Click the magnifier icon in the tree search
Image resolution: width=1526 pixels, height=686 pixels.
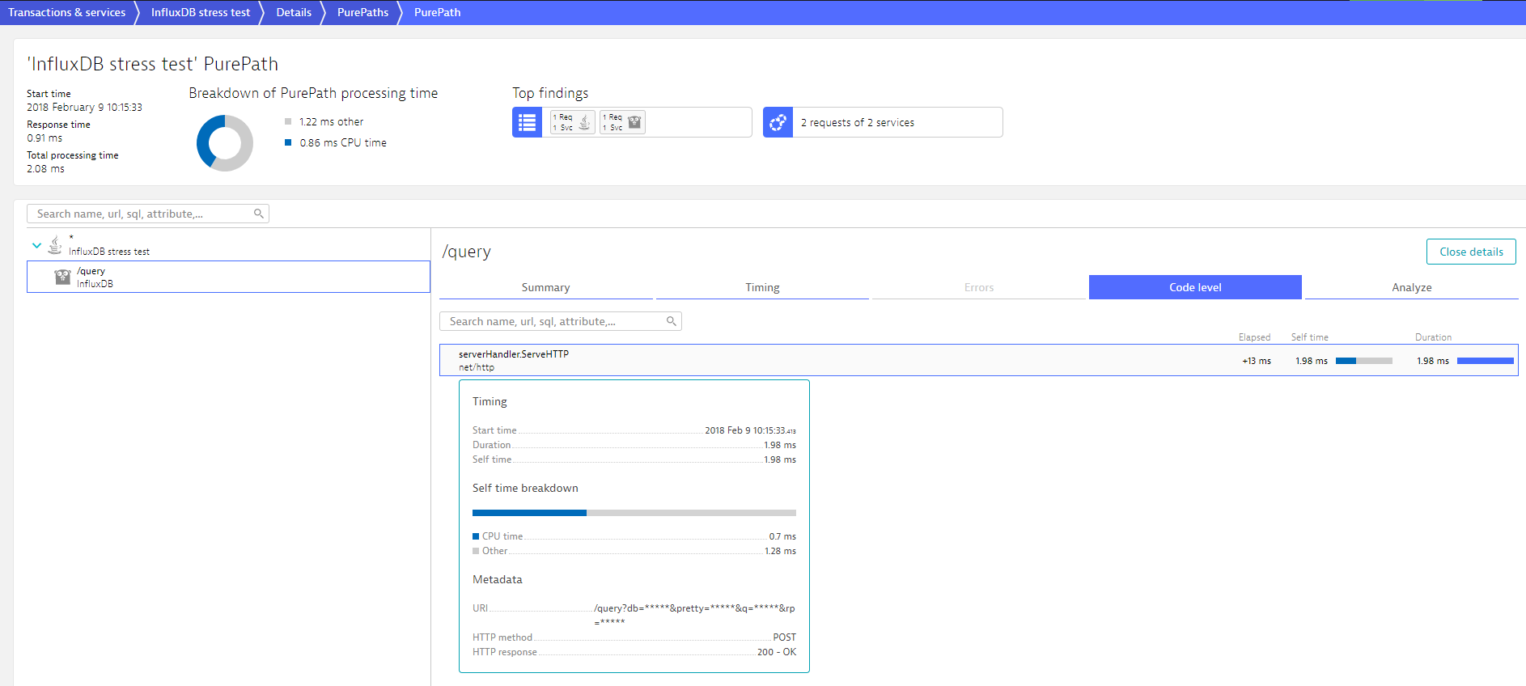point(259,214)
